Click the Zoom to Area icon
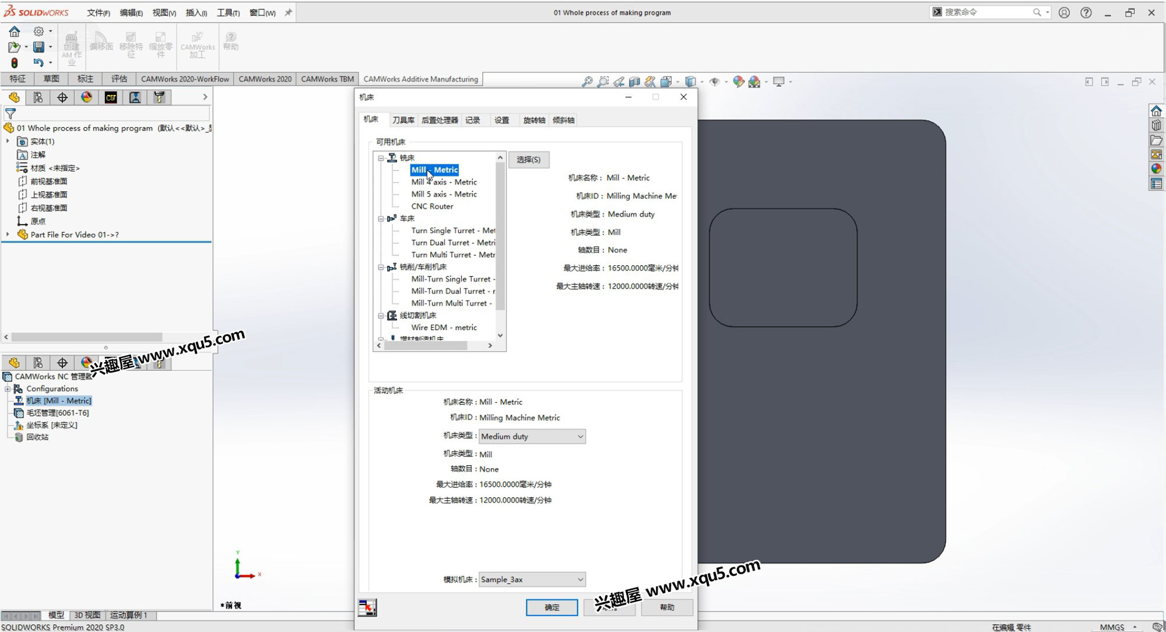Viewport: 1166px width, 632px height. pyautogui.click(x=603, y=82)
